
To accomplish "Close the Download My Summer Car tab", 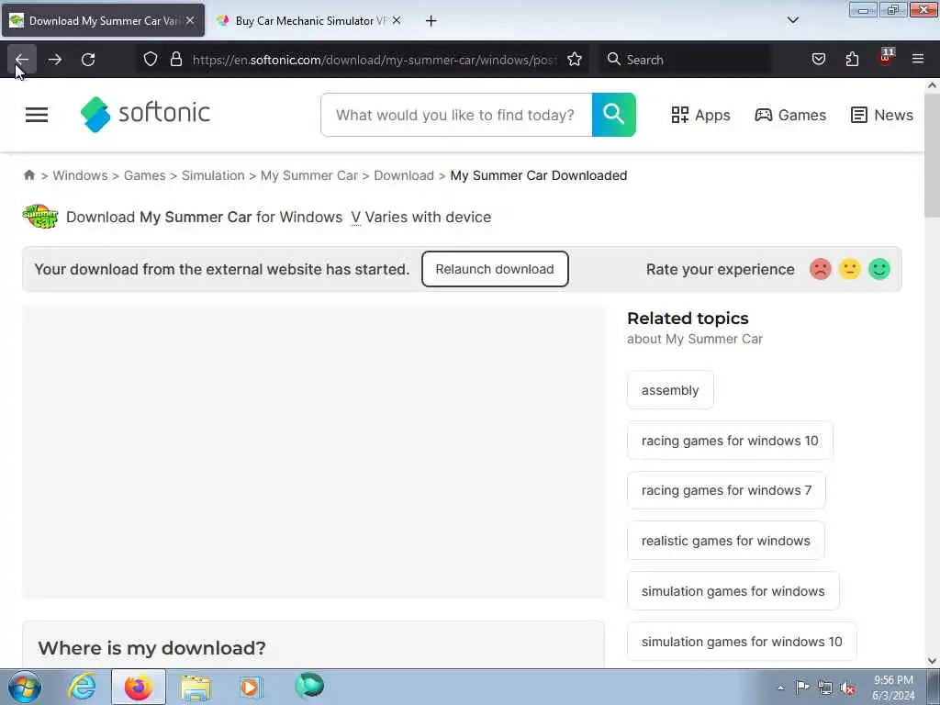I will tap(190, 20).
